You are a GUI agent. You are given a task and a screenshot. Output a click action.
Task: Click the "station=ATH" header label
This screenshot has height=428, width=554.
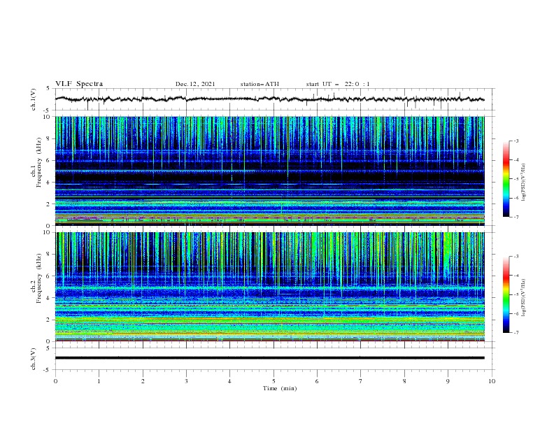[x=260, y=84]
